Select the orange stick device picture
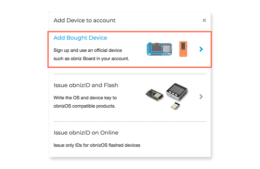The height and width of the screenshot is (169, 260). coord(184,49)
